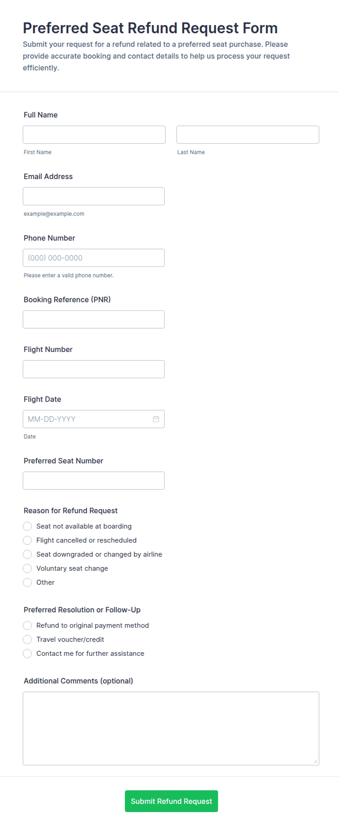Pick "Voluntary seat change" radio button
Viewport: 339px width, 830px height.
pos(27,568)
